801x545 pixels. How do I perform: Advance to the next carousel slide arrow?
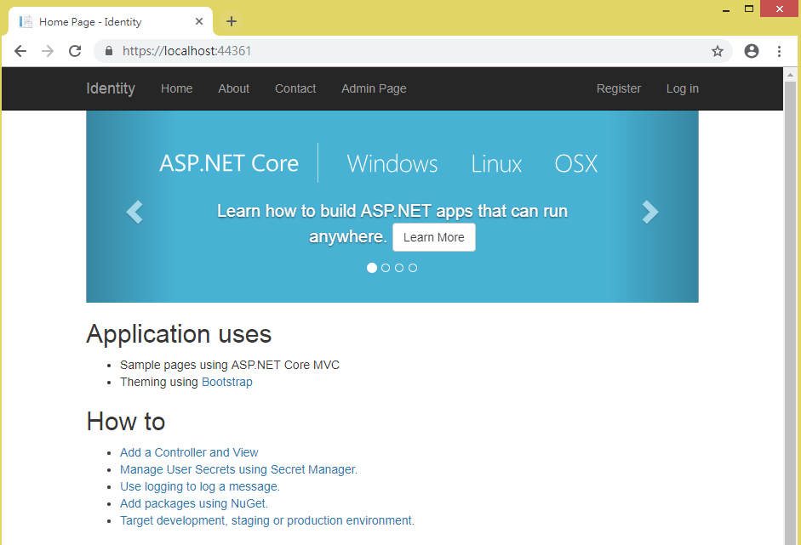pos(649,212)
